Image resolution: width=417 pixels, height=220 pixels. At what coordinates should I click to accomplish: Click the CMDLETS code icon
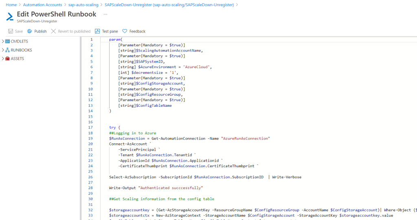click(7, 41)
